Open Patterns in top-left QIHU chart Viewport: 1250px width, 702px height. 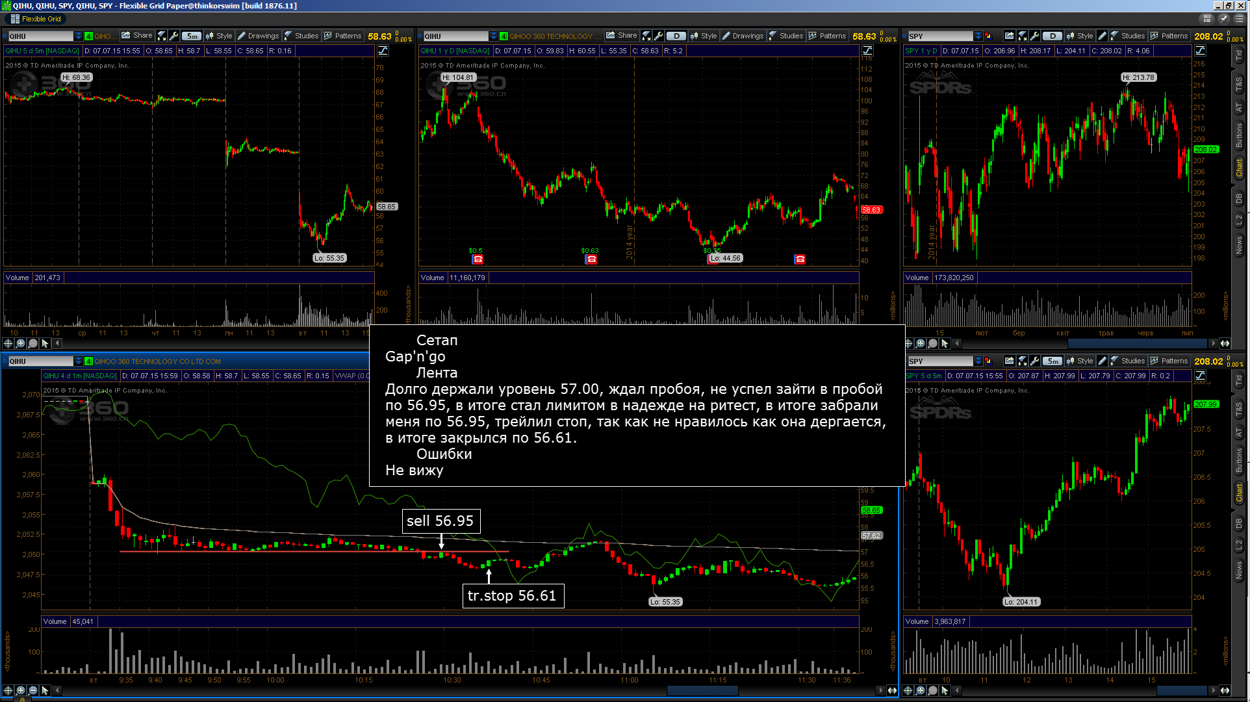(342, 36)
